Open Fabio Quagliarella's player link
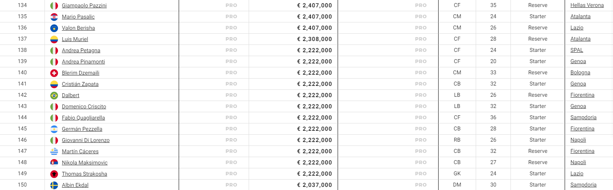Image resolution: width=613 pixels, height=190 pixels. click(83, 118)
